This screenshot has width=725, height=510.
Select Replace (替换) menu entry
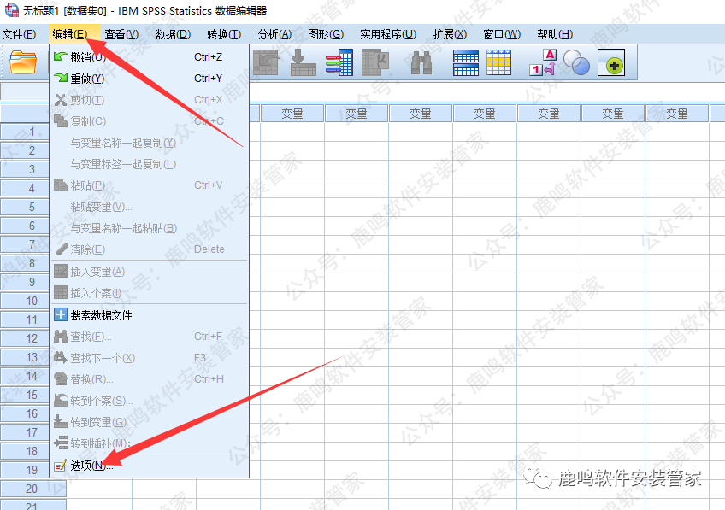tap(149, 379)
